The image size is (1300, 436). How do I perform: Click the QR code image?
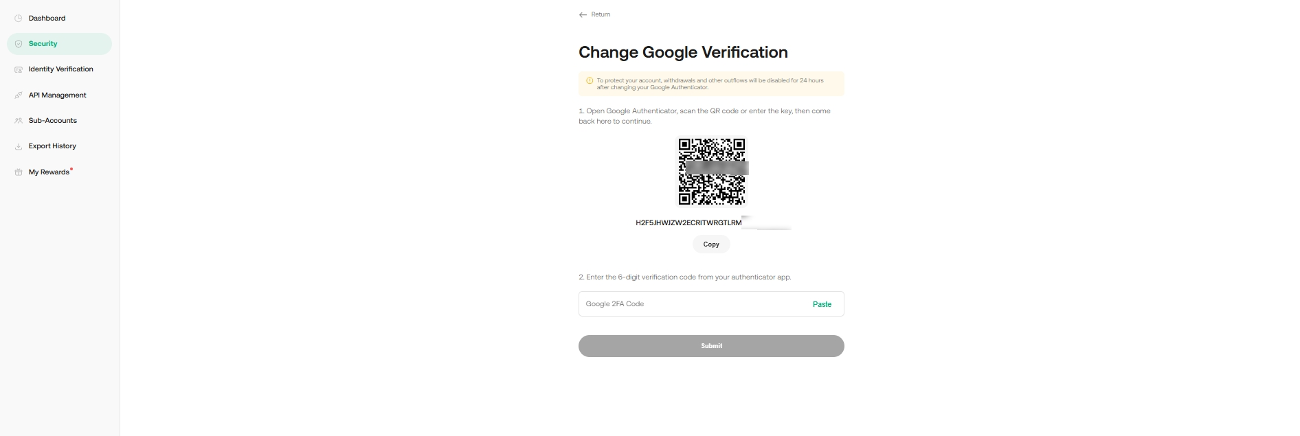(x=711, y=172)
